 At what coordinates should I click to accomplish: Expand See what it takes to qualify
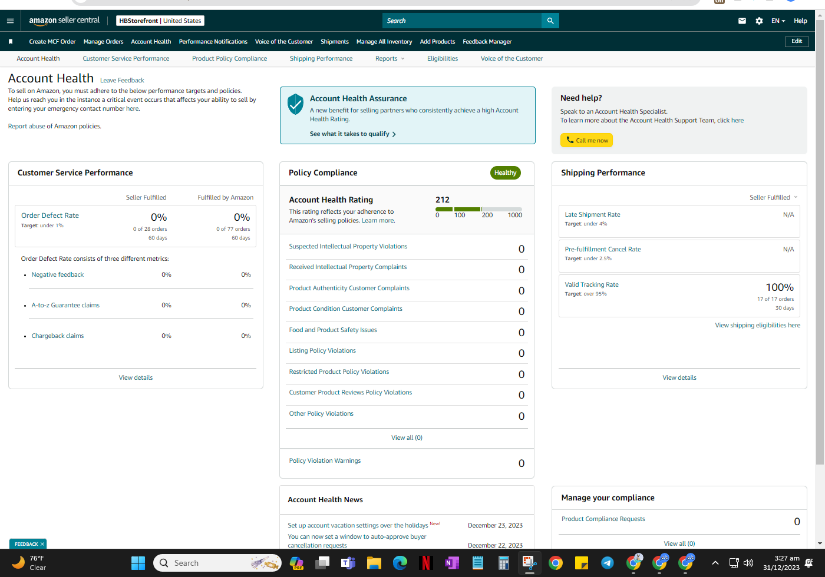point(353,134)
